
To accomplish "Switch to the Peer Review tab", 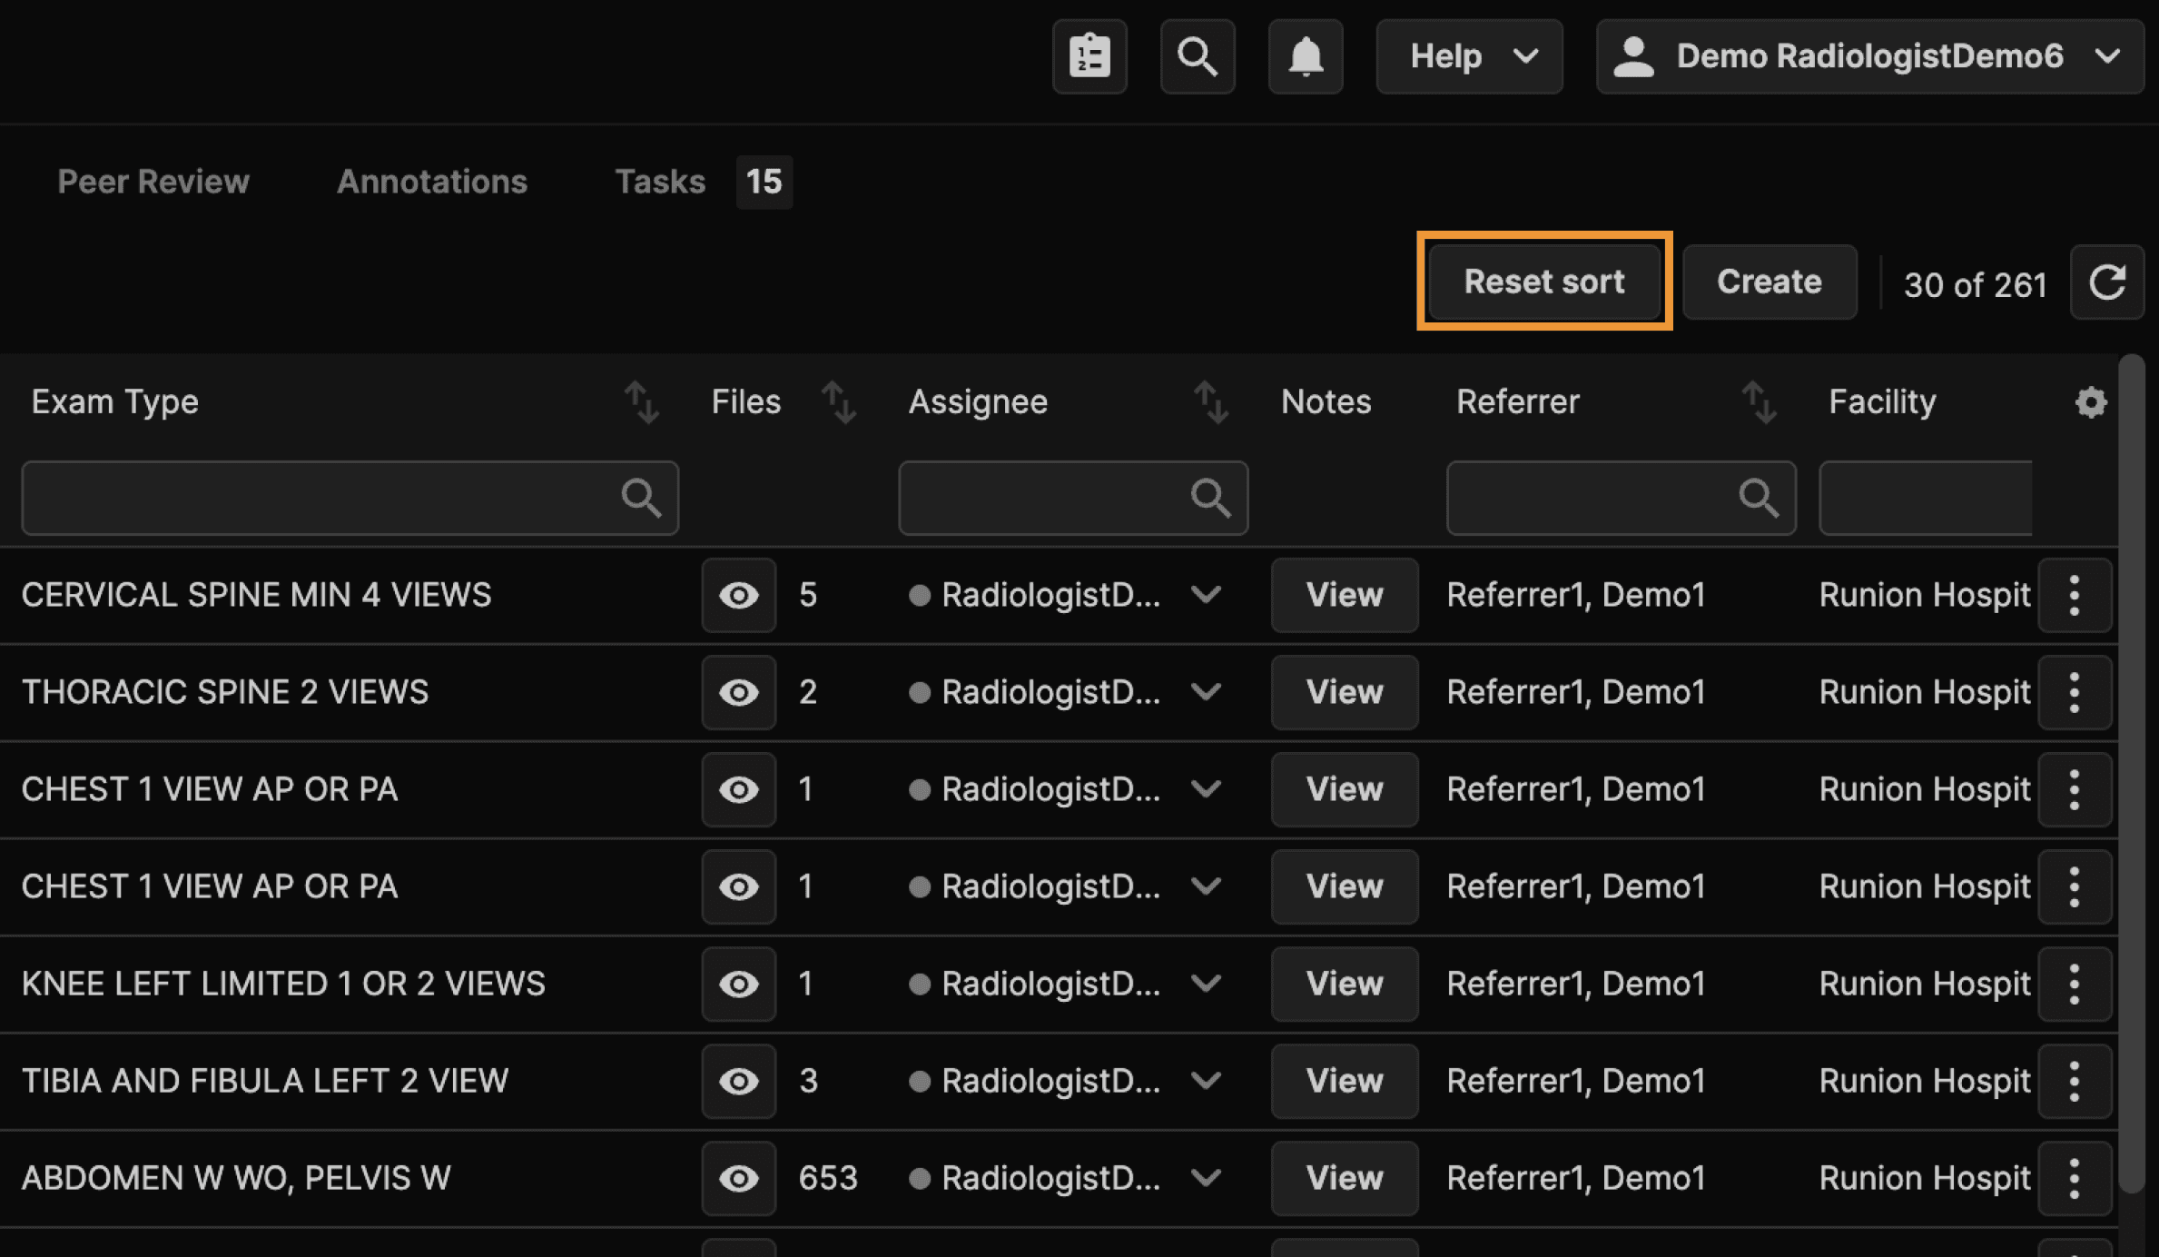I will [x=153, y=182].
